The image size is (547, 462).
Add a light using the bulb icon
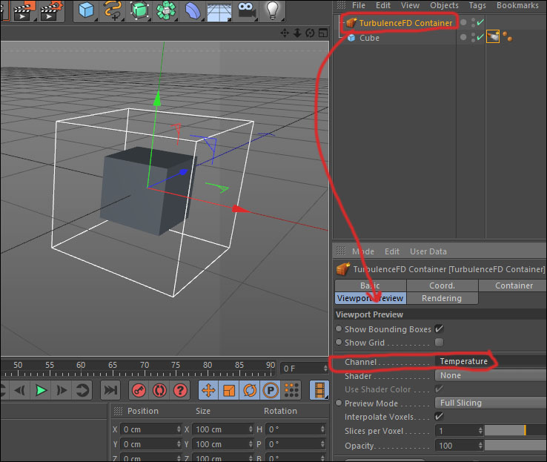click(x=273, y=10)
